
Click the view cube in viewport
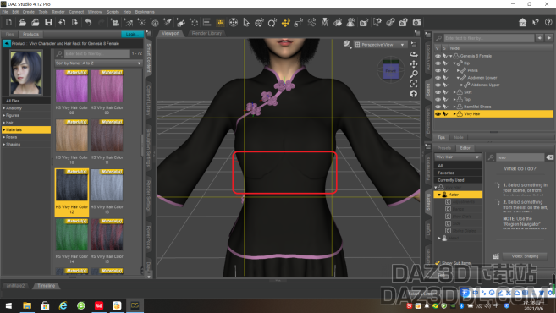click(390, 70)
